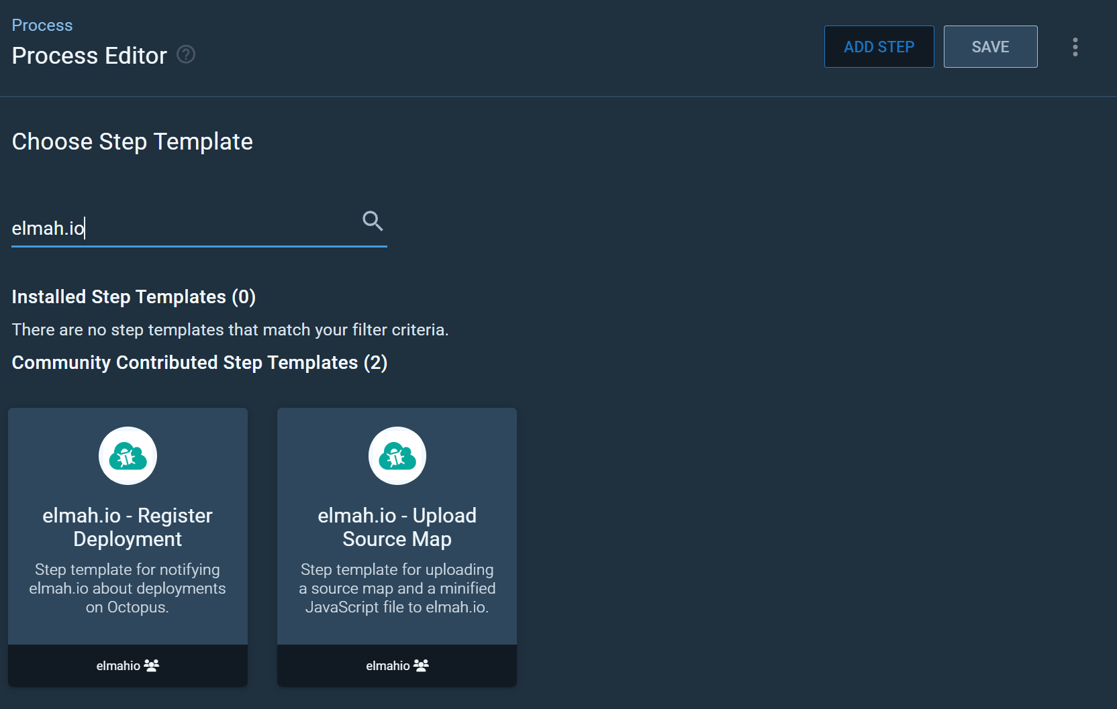
Task: Select elmah.io - Upload Source Map title
Action: [397, 527]
